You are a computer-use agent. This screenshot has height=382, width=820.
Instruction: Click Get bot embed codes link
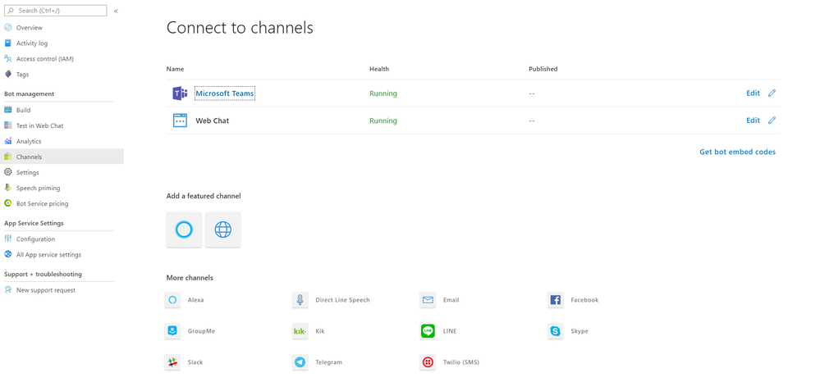click(737, 152)
